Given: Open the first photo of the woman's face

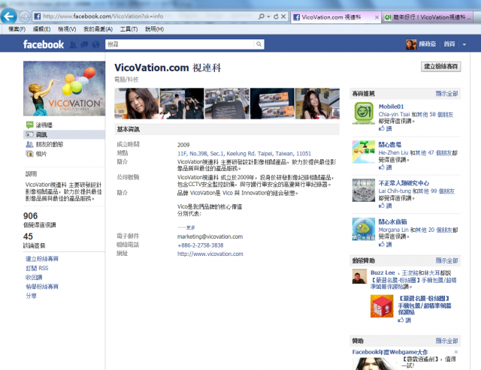Looking at the screenshot, I should click(x=137, y=104).
